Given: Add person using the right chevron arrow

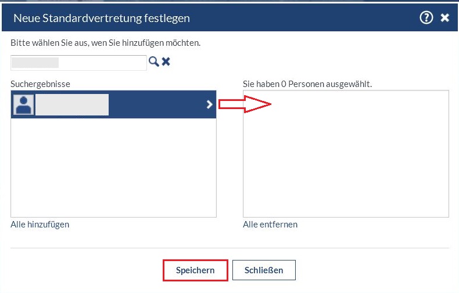Looking at the screenshot, I should pyautogui.click(x=210, y=104).
